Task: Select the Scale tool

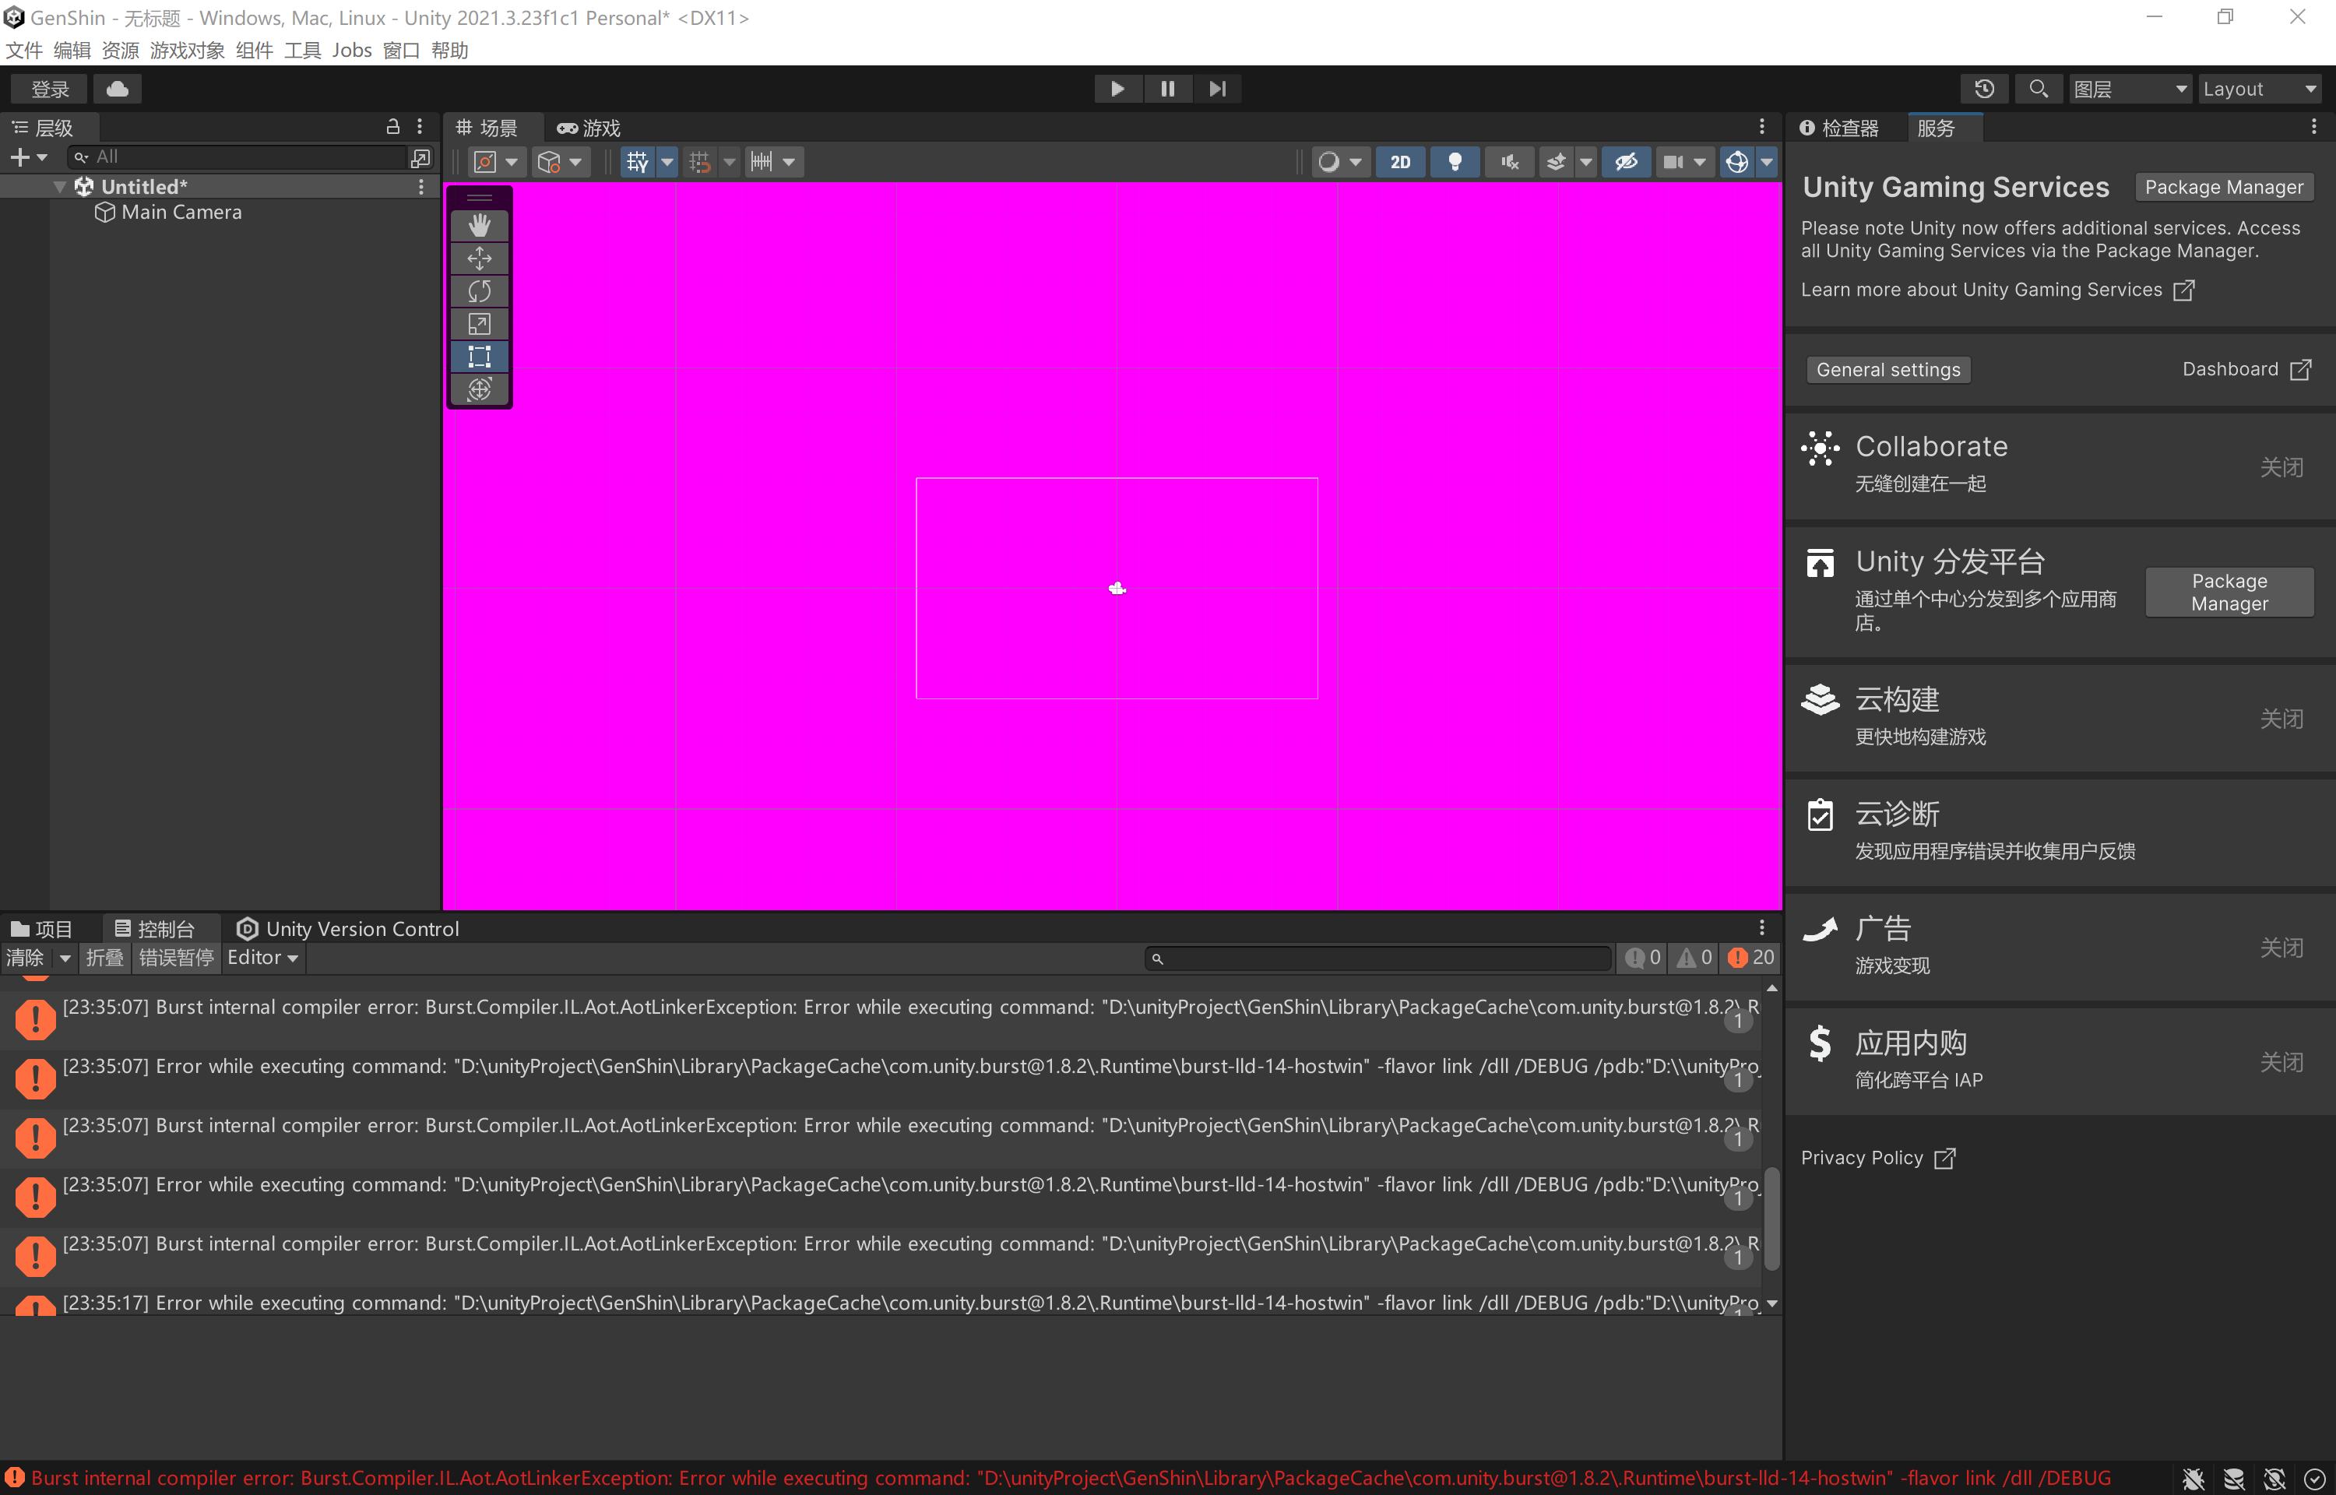Action: click(x=480, y=324)
